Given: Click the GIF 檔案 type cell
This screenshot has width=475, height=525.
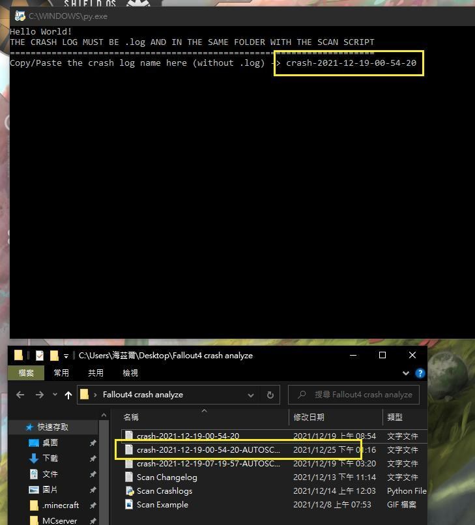Looking at the screenshot, I should (x=401, y=505).
